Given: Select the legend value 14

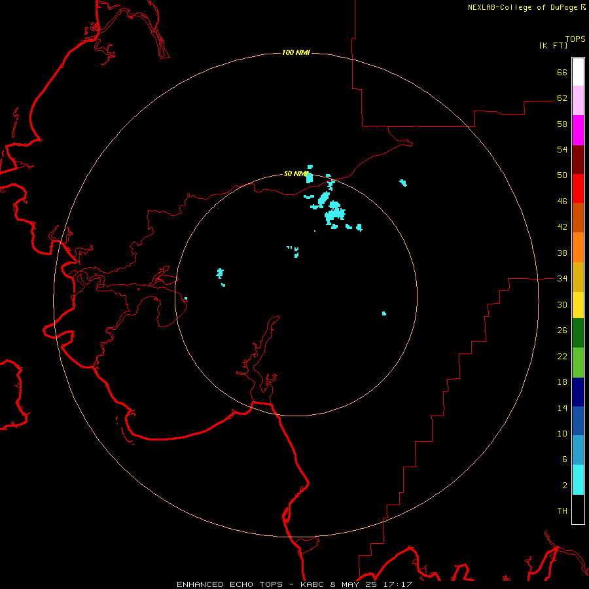Looking at the screenshot, I should (562, 408).
